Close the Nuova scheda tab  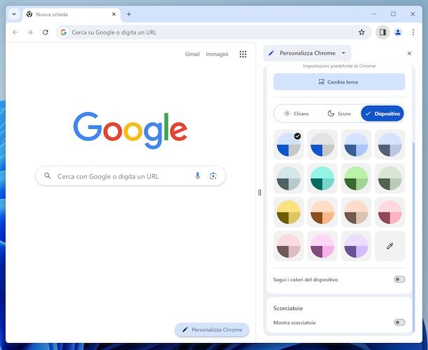click(x=114, y=14)
